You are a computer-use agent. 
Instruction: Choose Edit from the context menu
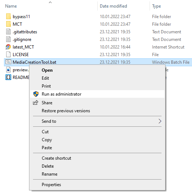(x=45, y=78)
